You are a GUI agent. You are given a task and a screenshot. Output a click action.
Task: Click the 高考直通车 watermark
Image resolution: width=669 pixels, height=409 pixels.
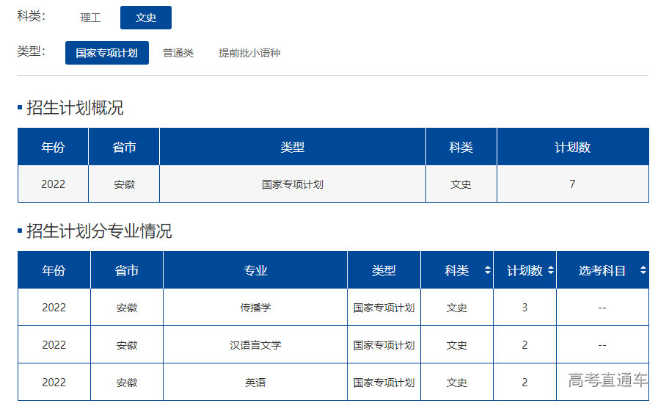(608, 380)
